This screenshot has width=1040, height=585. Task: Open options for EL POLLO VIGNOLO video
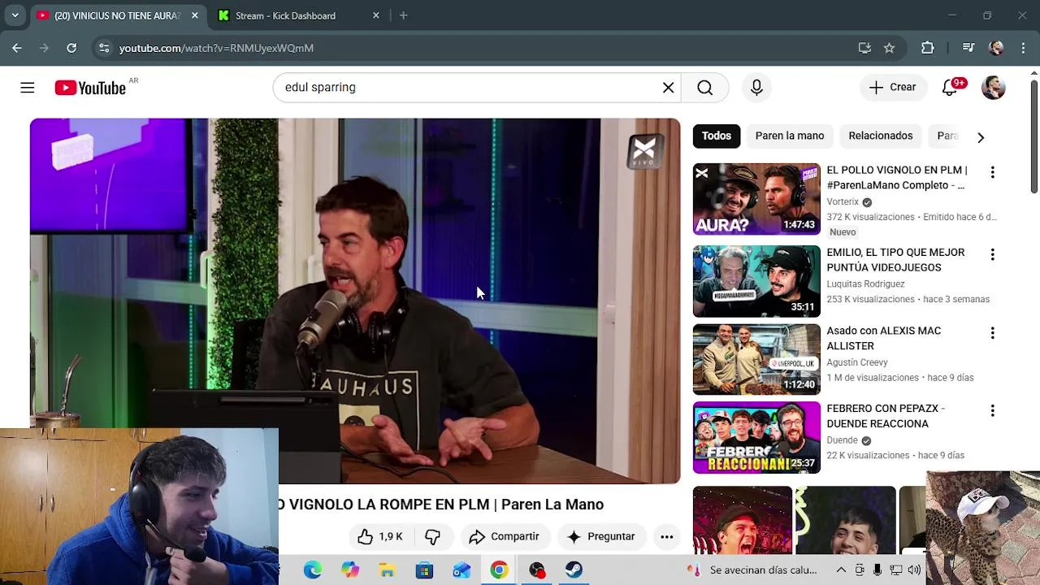(992, 172)
